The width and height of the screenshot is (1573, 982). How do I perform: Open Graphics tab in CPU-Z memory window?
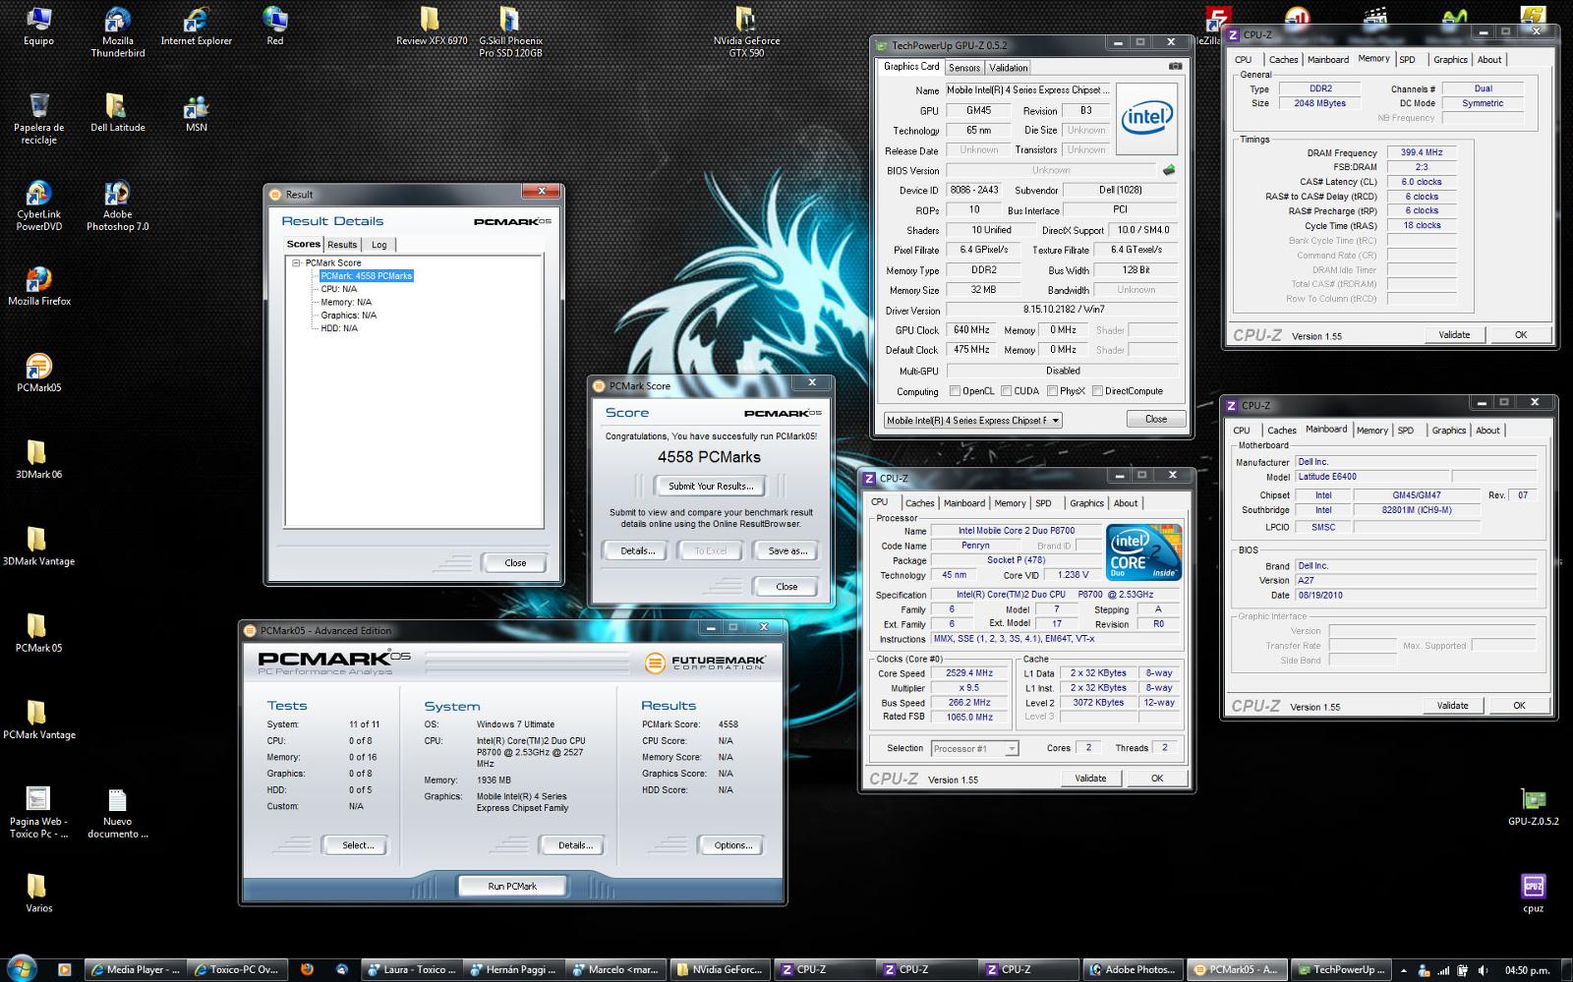[x=1450, y=60]
